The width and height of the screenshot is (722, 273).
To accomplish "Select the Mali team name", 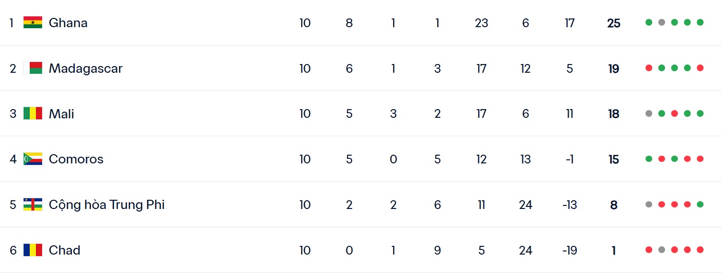I will coord(61,114).
